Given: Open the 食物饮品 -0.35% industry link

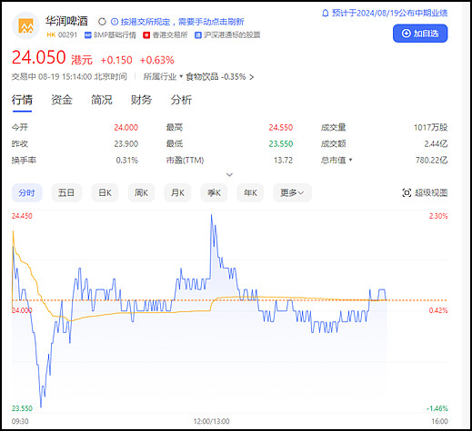Looking at the screenshot, I should click(x=216, y=77).
